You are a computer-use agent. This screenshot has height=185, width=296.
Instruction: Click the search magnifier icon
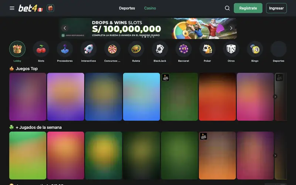point(227,8)
